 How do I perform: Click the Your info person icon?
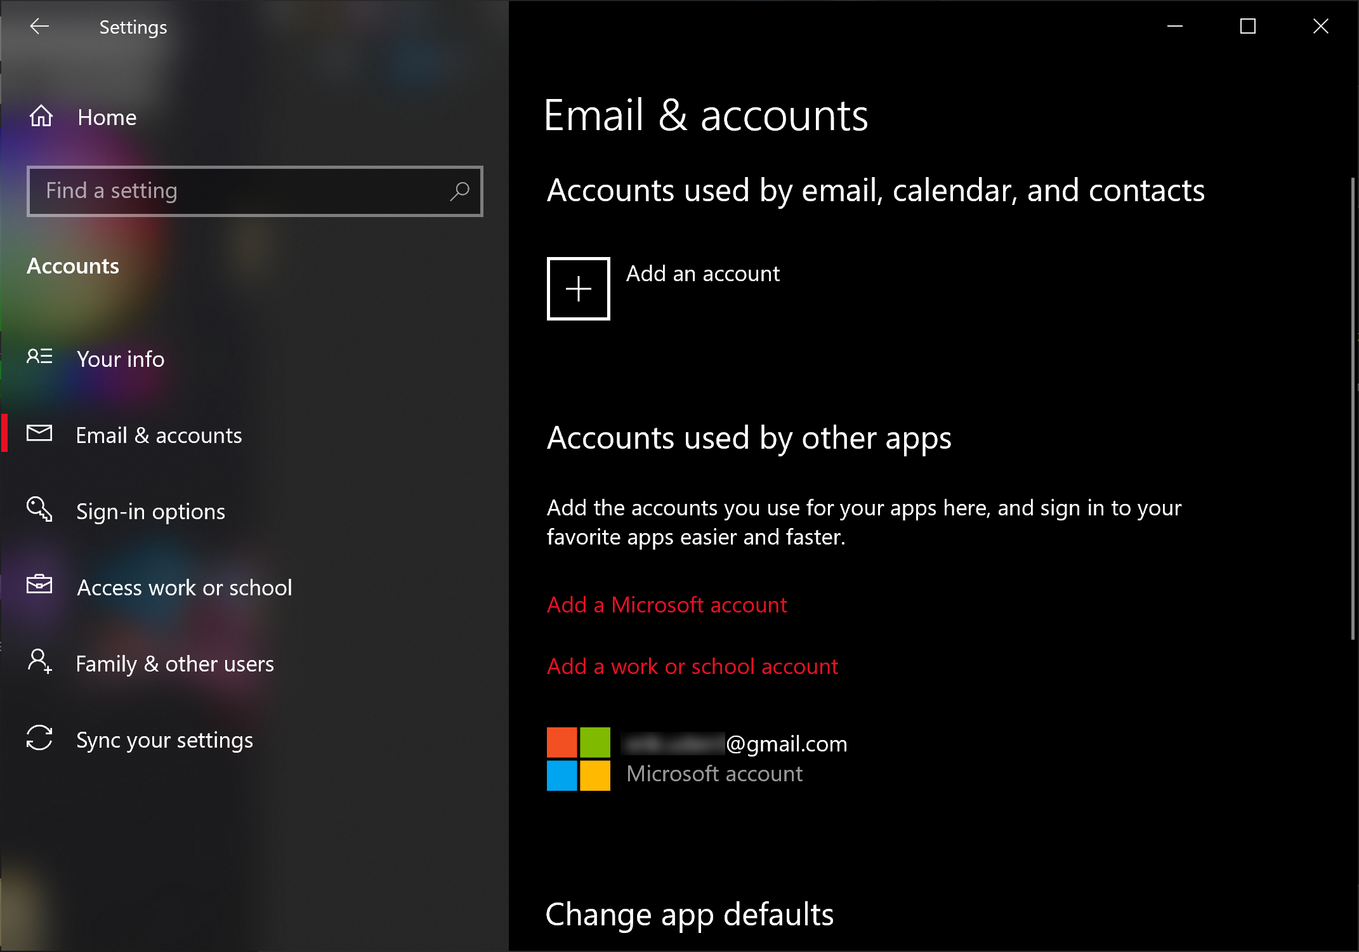39,357
